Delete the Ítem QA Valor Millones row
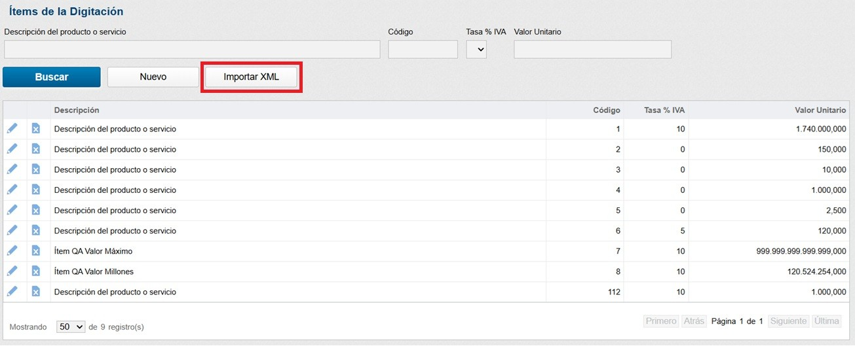The image size is (855, 346). pos(36,271)
